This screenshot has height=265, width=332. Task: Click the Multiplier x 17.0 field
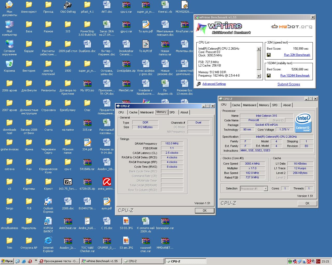(x=252, y=168)
